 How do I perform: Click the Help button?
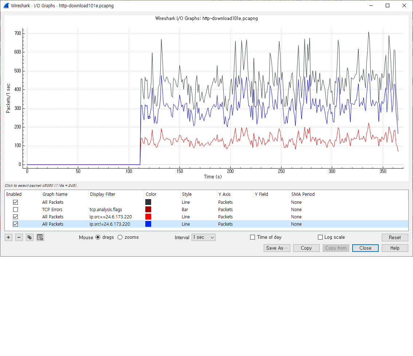[395, 248]
